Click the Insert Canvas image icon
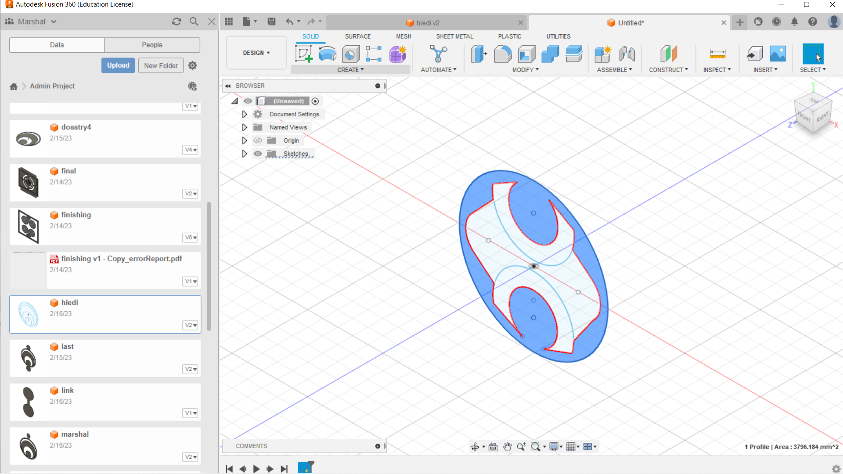 click(778, 54)
